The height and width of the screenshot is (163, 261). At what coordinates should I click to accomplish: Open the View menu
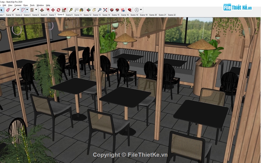[x=10, y=5]
